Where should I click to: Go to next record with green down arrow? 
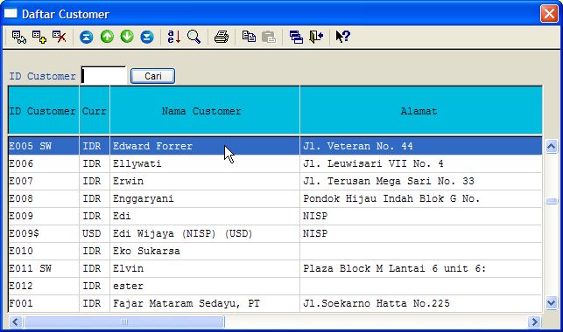click(127, 37)
